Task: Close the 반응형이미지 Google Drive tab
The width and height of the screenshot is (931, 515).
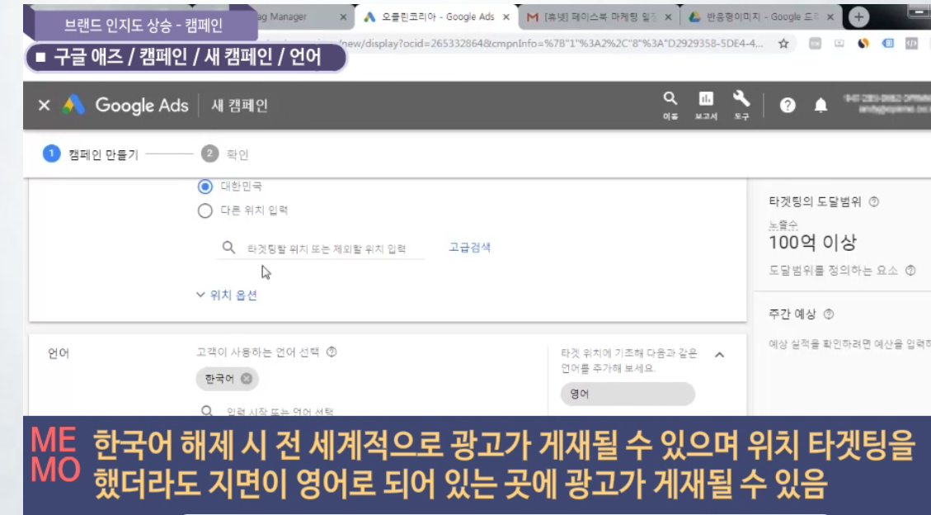Action: [x=830, y=17]
